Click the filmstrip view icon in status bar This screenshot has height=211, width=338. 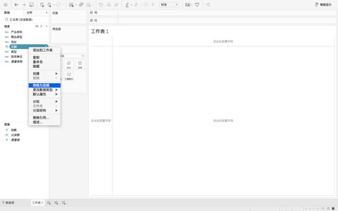(328, 208)
